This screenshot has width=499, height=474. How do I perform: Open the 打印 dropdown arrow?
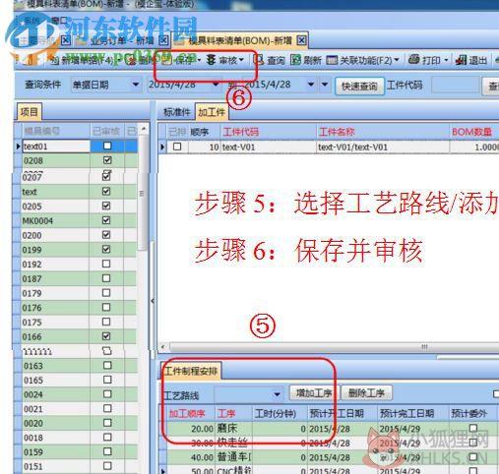coord(446,60)
